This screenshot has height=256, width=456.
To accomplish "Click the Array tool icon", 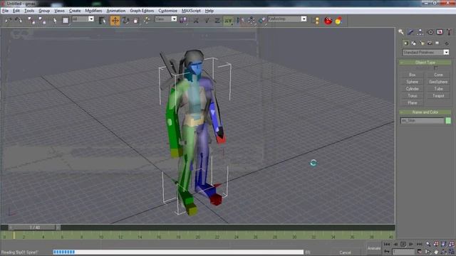I will 252,21.
